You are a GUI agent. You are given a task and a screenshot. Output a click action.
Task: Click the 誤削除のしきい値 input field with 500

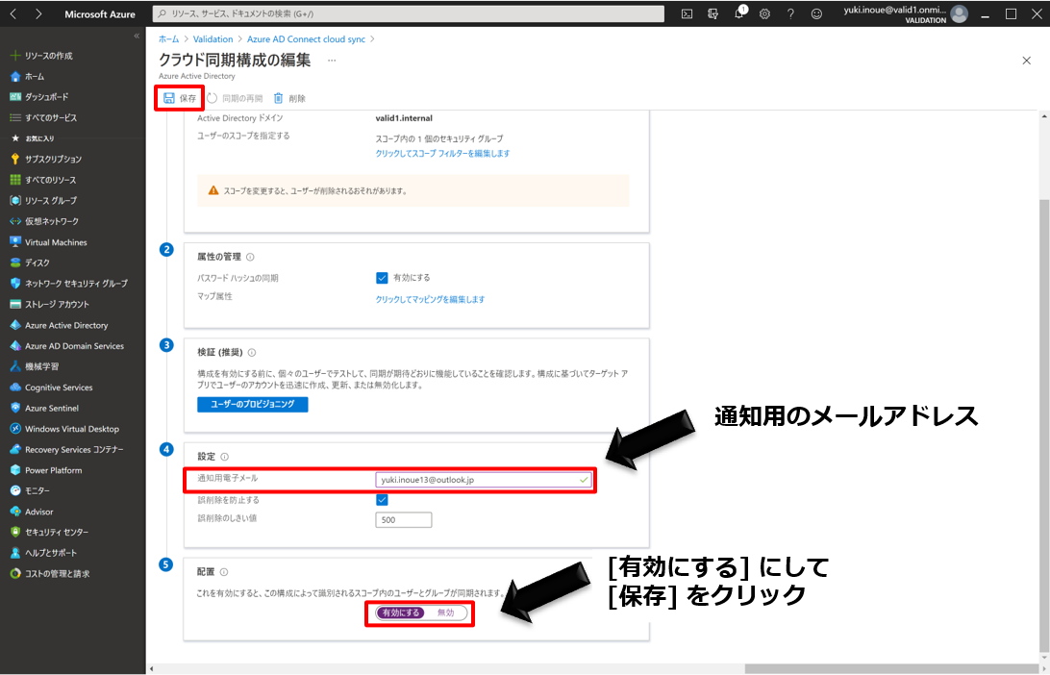(403, 519)
